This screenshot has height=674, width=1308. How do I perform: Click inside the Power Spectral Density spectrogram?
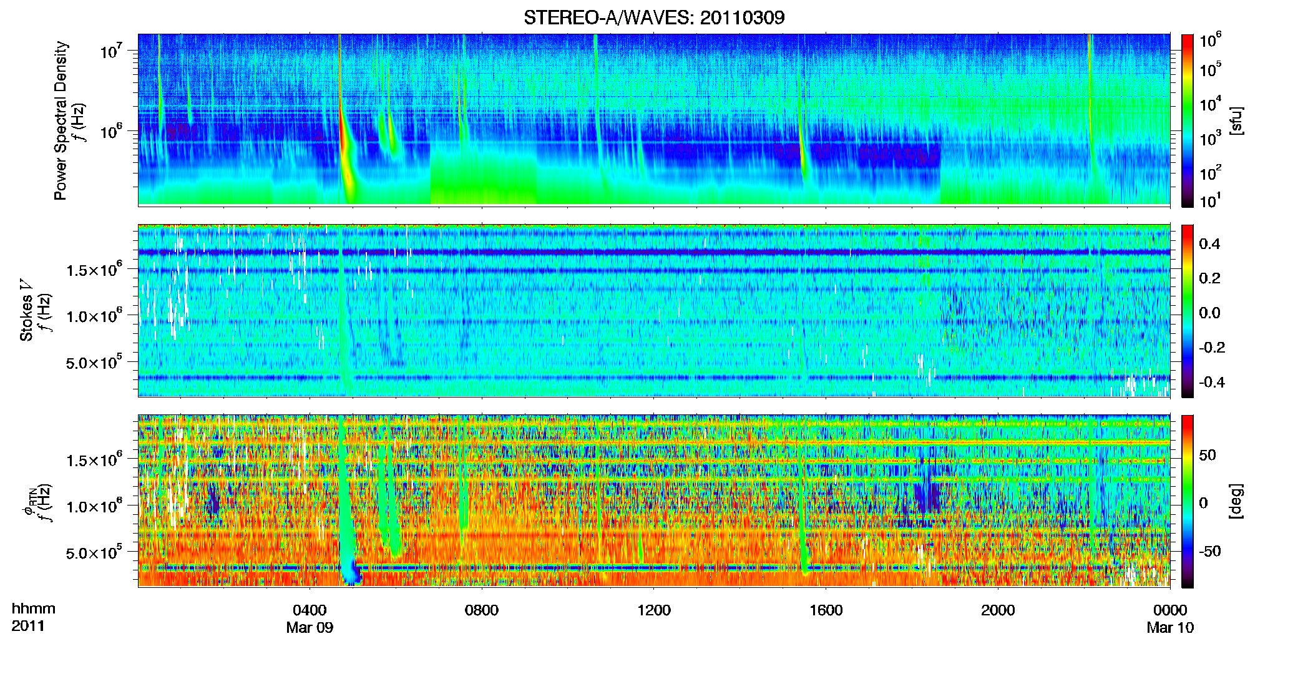coord(654,120)
